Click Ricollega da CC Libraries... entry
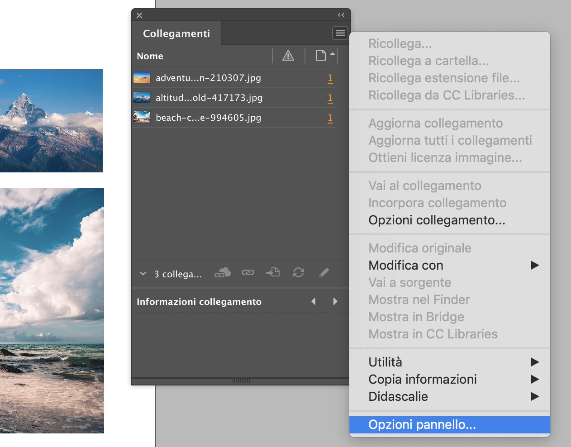Viewport: 571px width, 447px height. tap(450, 95)
